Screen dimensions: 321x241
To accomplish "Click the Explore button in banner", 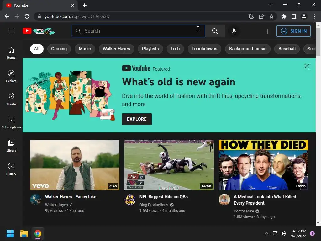I will click(x=137, y=119).
